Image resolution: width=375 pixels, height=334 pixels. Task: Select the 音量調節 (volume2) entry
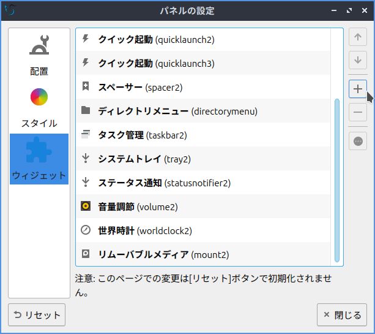(203, 207)
